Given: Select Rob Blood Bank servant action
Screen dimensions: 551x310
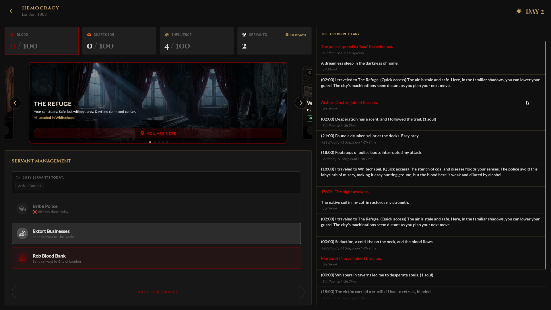Looking at the screenshot, I should pyautogui.click(x=156, y=258).
